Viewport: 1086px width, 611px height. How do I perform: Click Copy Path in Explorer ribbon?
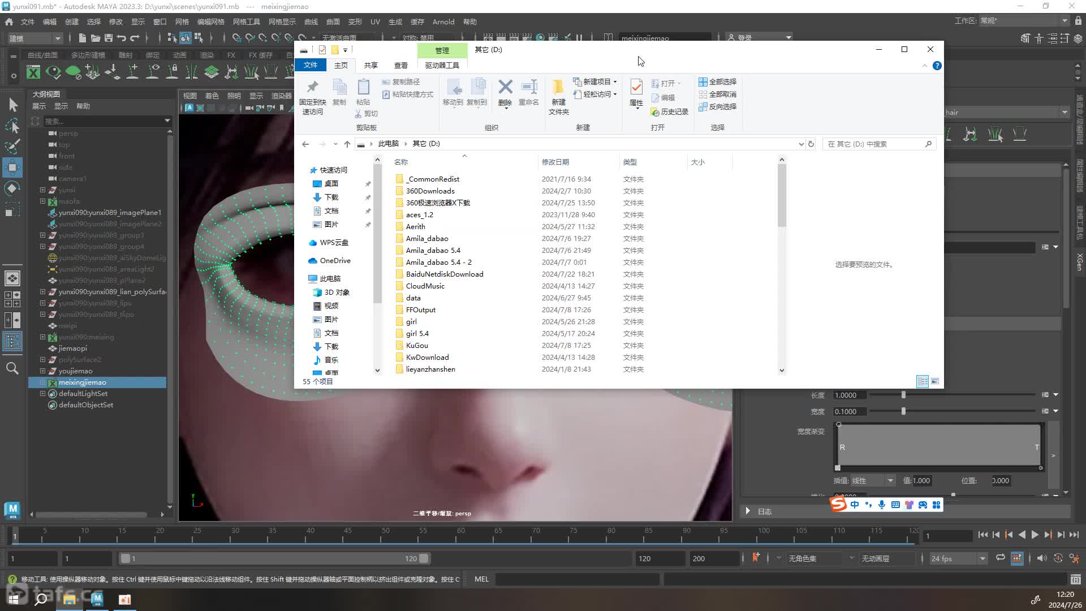pyautogui.click(x=401, y=81)
